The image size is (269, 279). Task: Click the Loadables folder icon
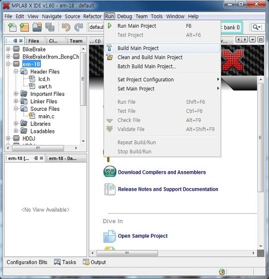[24, 131]
